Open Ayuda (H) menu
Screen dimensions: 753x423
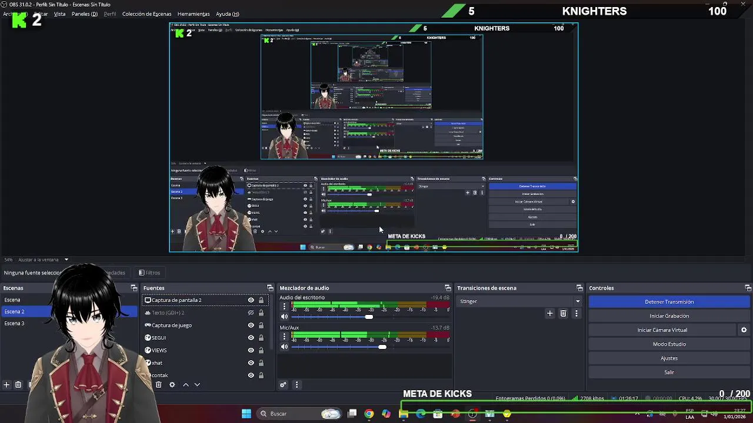pos(227,14)
